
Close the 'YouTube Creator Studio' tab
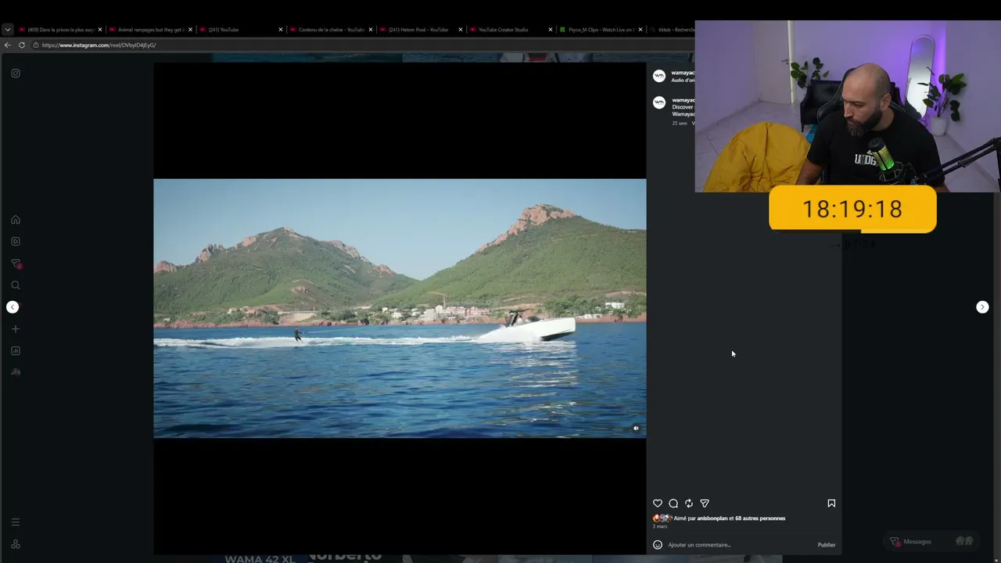tap(551, 30)
